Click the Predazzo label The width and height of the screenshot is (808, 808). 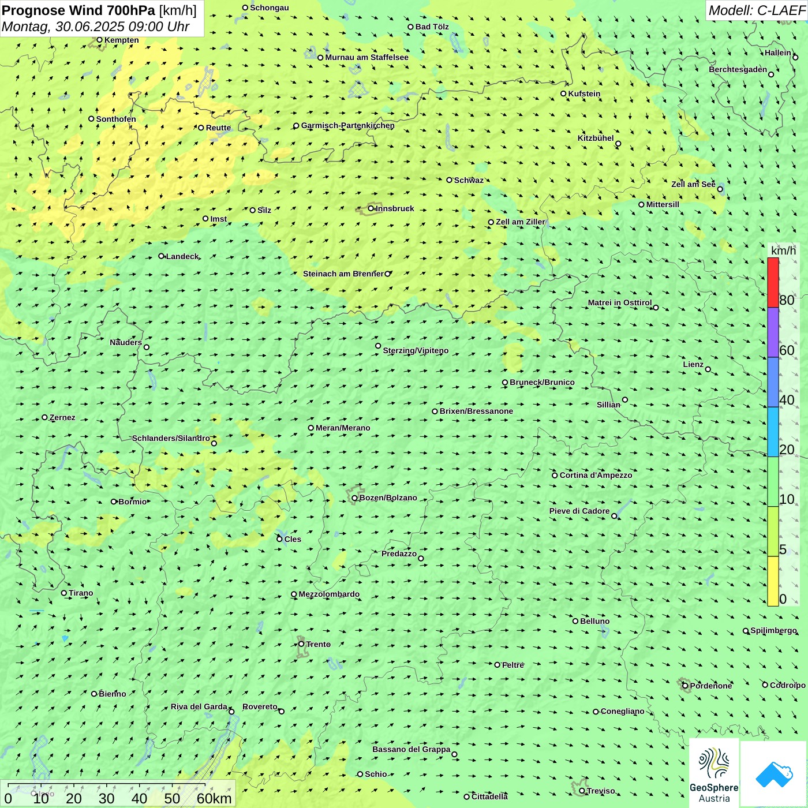(x=399, y=553)
